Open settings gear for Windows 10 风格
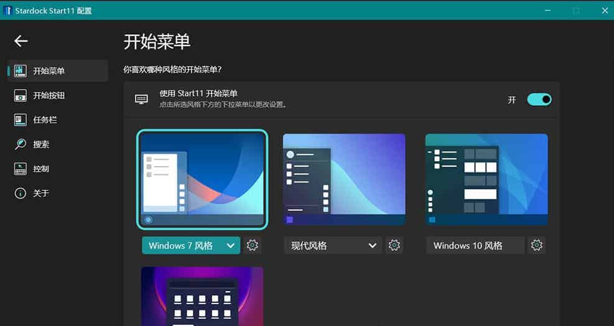614x326 pixels. tap(536, 245)
